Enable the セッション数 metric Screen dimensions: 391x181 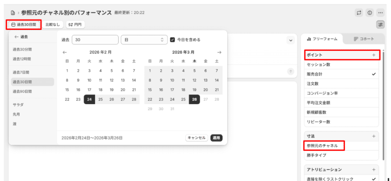[341, 65]
